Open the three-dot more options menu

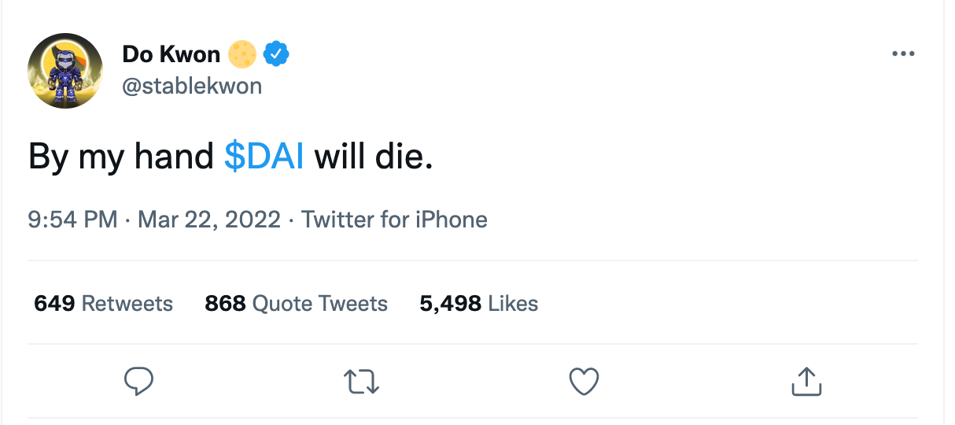point(903,54)
